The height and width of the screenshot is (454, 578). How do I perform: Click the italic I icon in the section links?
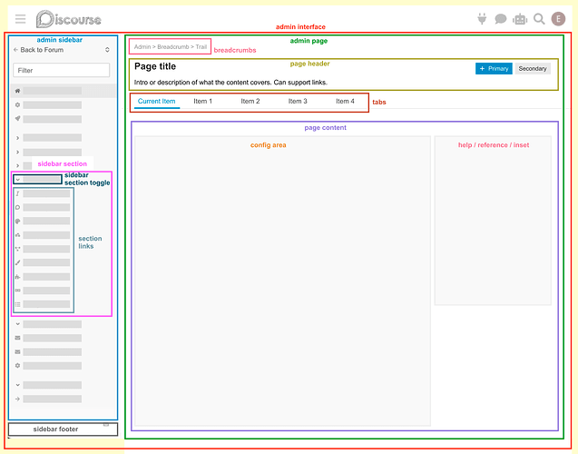17,193
